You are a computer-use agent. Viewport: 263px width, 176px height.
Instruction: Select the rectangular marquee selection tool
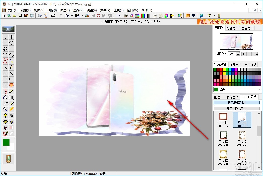(x=5, y=37)
